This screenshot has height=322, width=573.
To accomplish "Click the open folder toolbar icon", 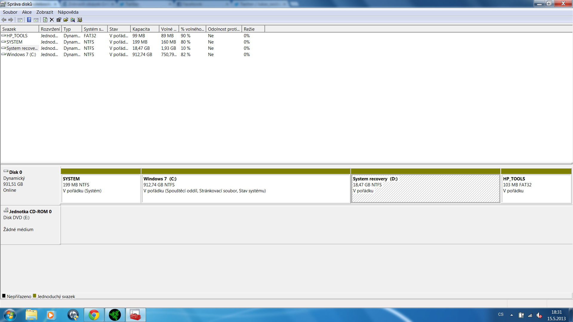I will (66, 20).
